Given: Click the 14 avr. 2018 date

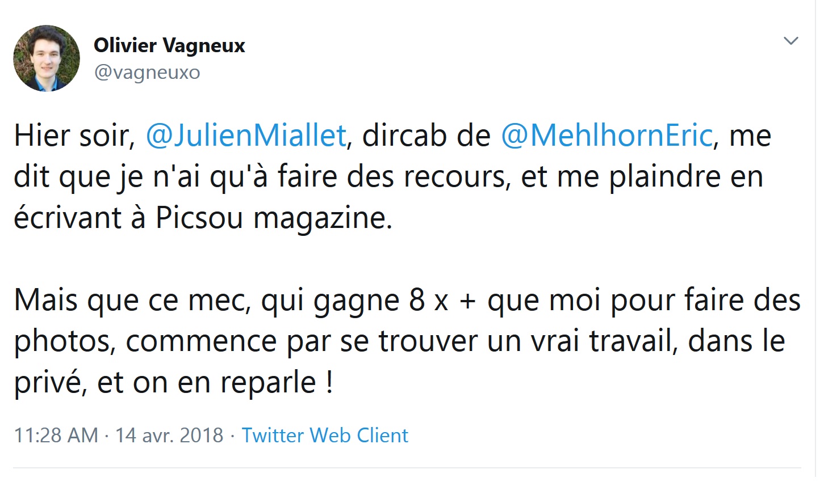Looking at the screenshot, I should point(169,435).
